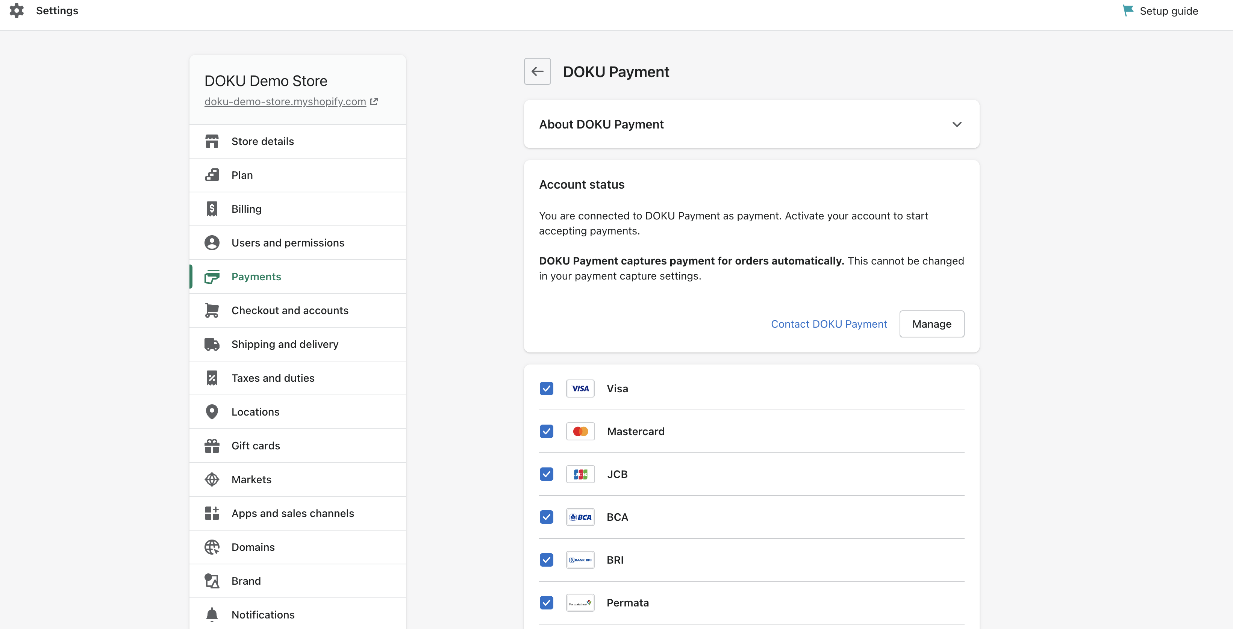Viewport: 1233px width, 629px height.
Task: Click Contact DOKU Payment link
Action: (829, 324)
